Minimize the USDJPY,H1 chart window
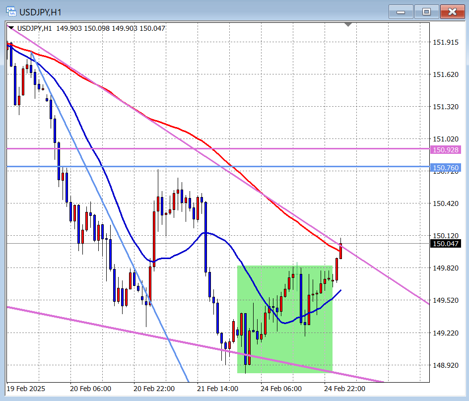This screenshot has width=469, height=401. (x=401, y=12)
